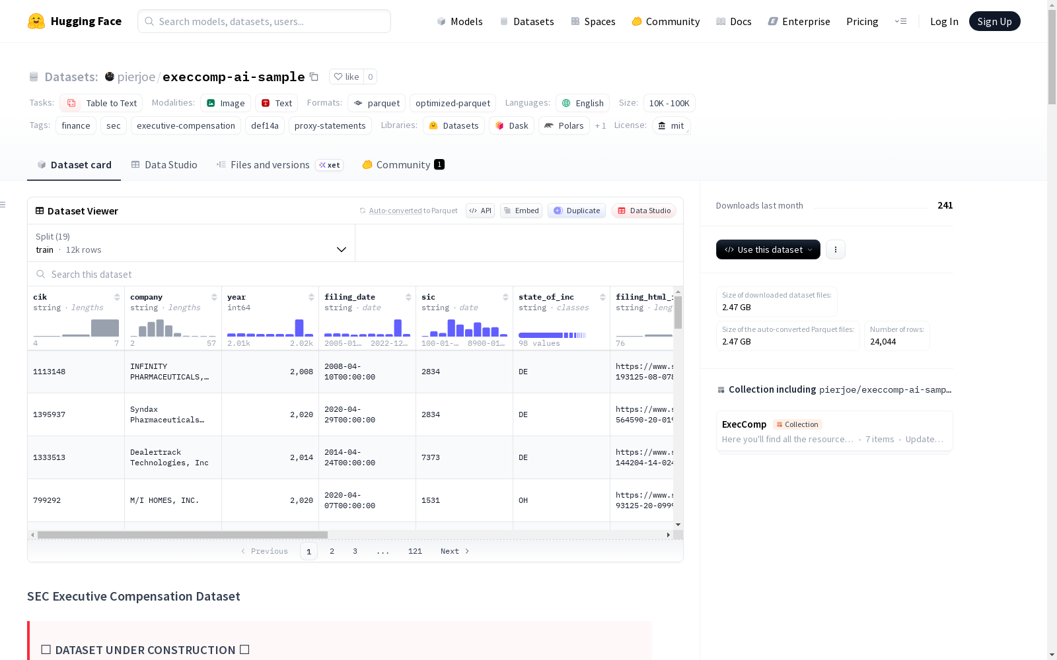
Task: Open Enterprise in top navigation
Action: [x=799, y=21]
